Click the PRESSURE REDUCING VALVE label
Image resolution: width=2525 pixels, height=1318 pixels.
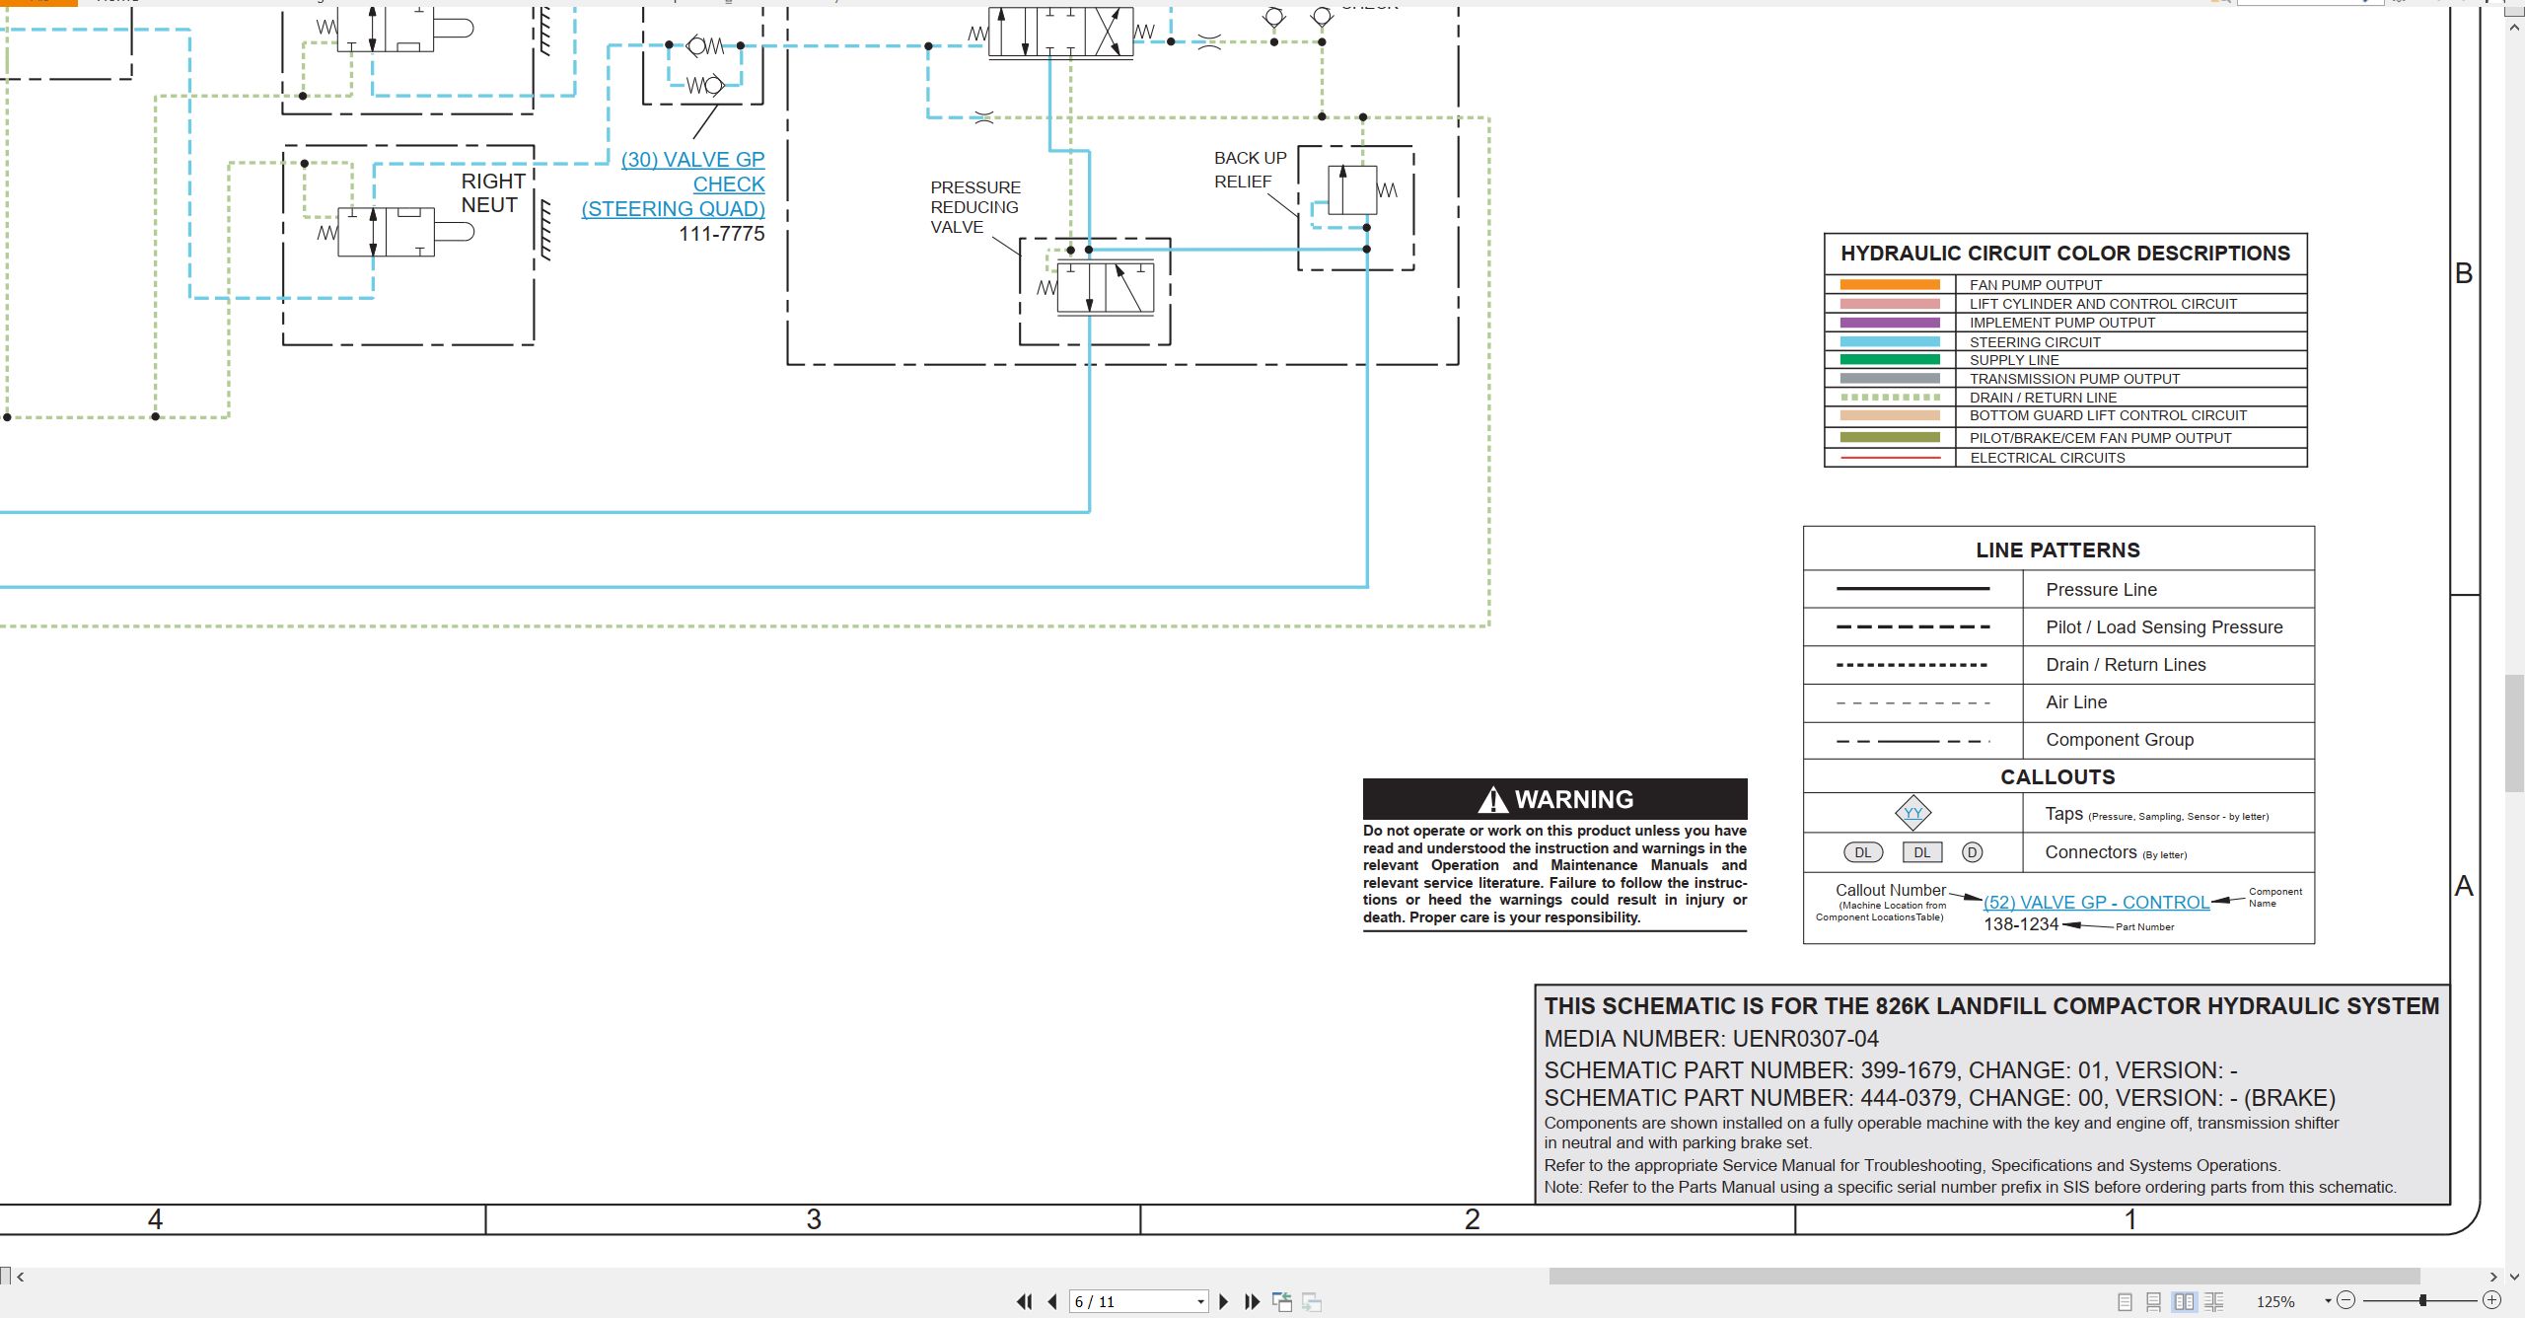pyautogui.click(x=974, y=207)
